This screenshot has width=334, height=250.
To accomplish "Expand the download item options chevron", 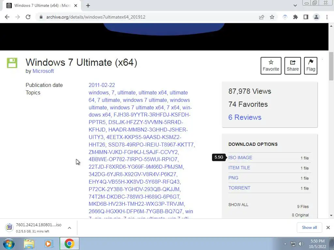I will (69, 228).
